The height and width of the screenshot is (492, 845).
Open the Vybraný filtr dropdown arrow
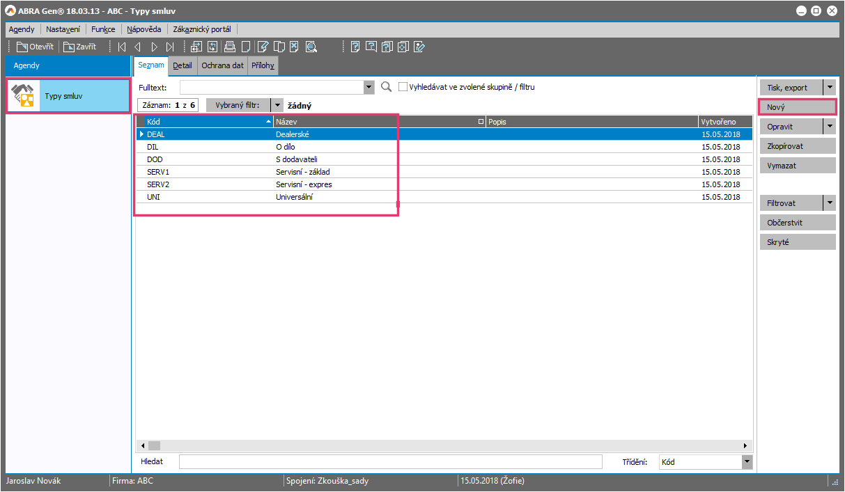[277, 105]
